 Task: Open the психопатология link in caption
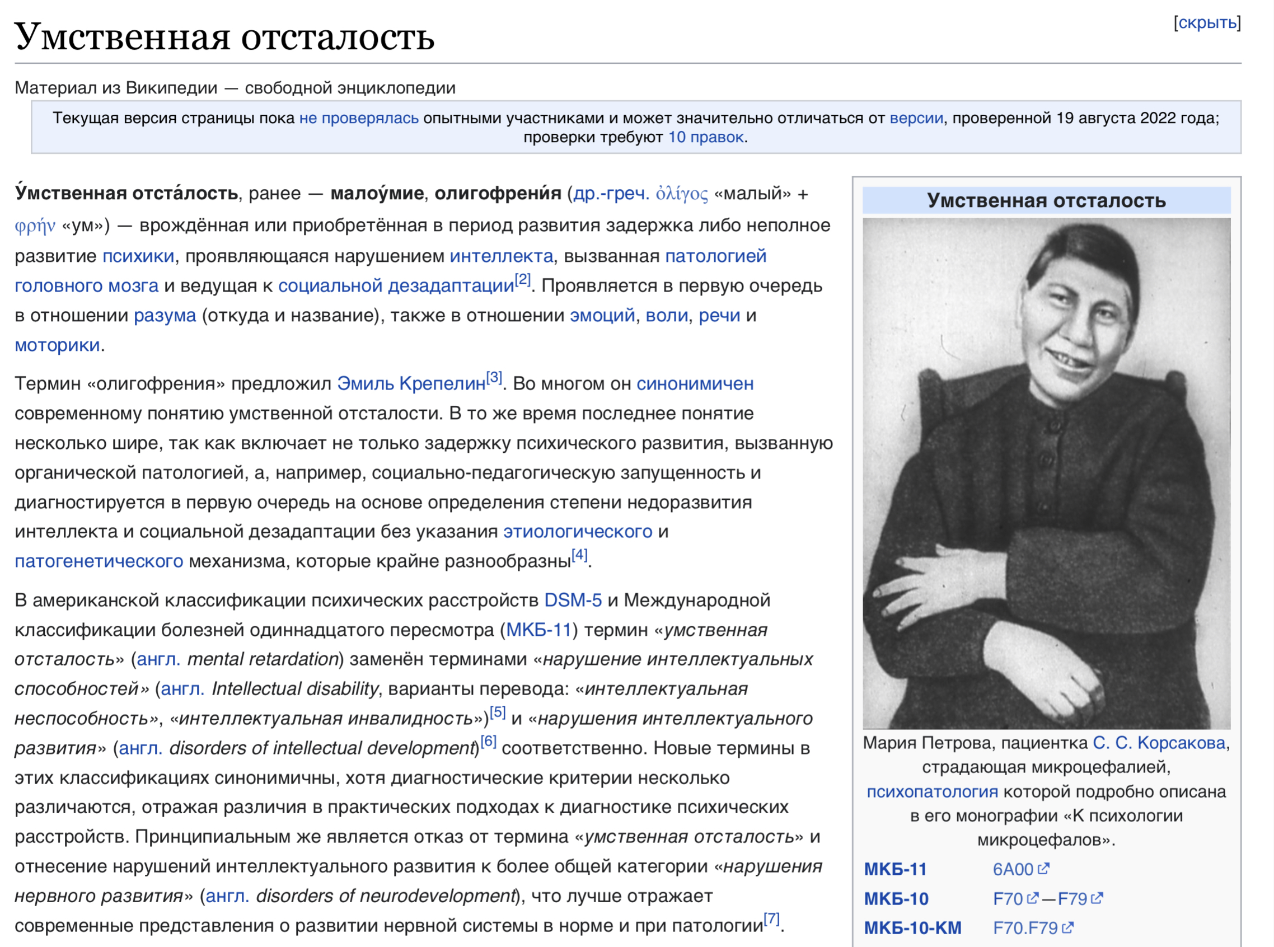(x=931, y=791)
